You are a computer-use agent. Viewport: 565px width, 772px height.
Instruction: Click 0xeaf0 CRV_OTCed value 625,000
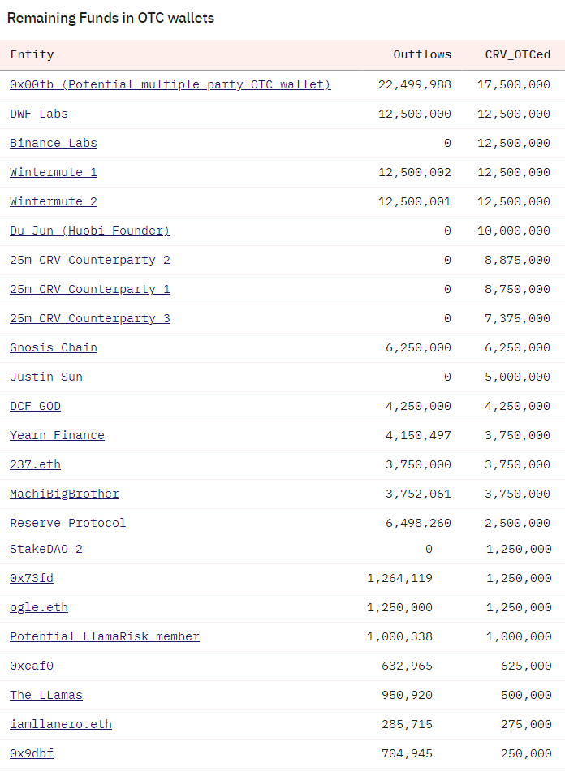pyautogui.click(x=526, y=666)
